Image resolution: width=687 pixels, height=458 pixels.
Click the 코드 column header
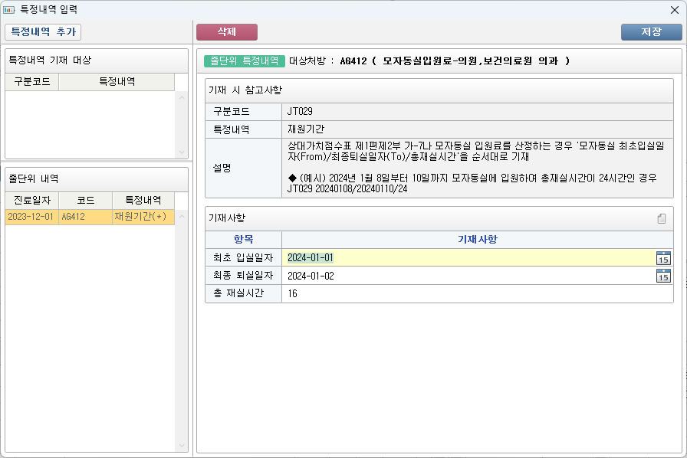(x=85, y=200)
